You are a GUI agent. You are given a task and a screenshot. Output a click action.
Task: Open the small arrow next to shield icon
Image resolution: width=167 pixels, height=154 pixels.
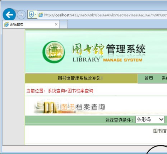pyautogui.click(x=35, y=14)
